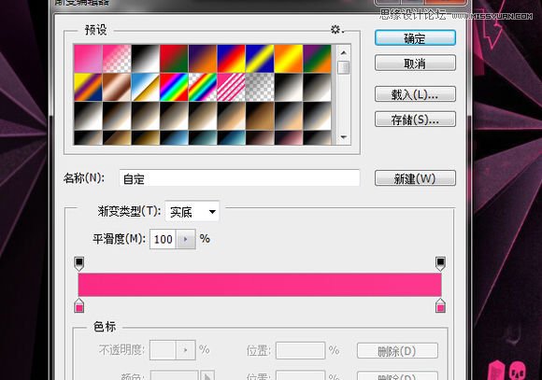542x380 pixels.
Task: Open the 渐变类型 dropdown showing 实底
Action: [x=193, y=211]
